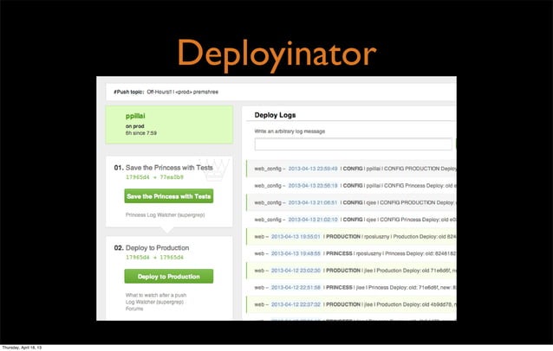553x351 pixels.
Task: Click the Save the Princess commit hash diff
Action: point(154,177)
